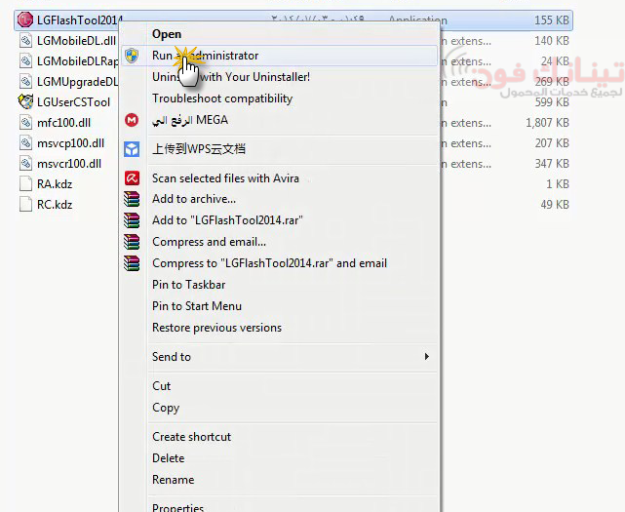
Task: Select Rename from the context menu
Action: (x=173, y=480)
